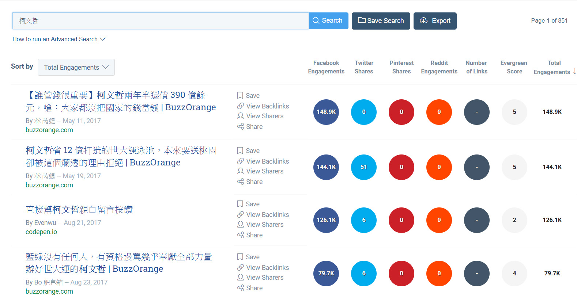The height and width of the screenshot is (298, 577).
Task: Click the magnifier icon on Search button
Action: click(316, 20)
